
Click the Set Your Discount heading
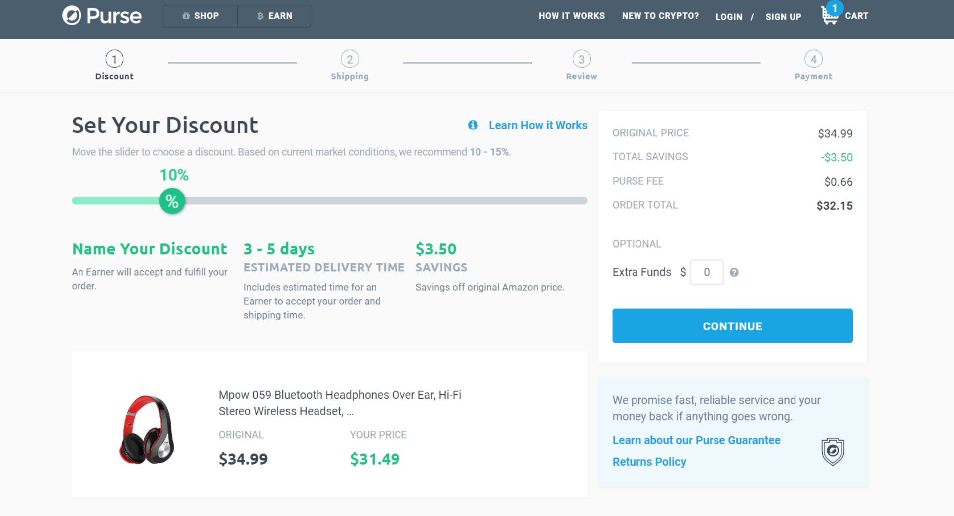pyautogui.click(x=165, y=125)
